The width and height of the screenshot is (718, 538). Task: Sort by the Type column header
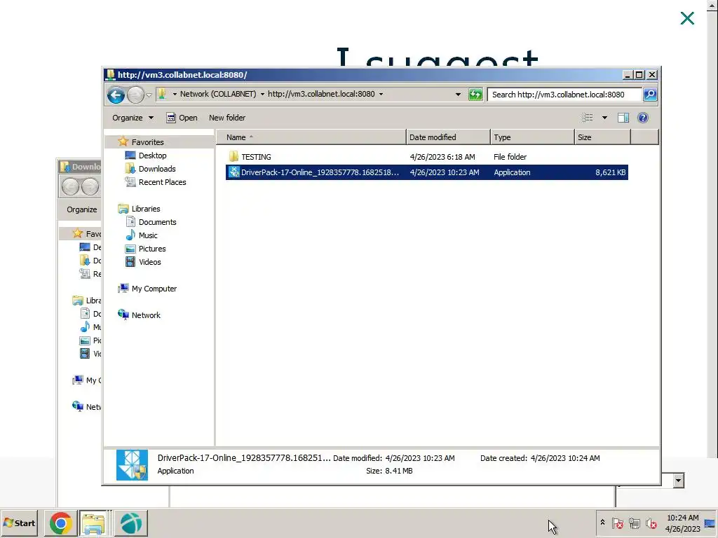point(532,137)
